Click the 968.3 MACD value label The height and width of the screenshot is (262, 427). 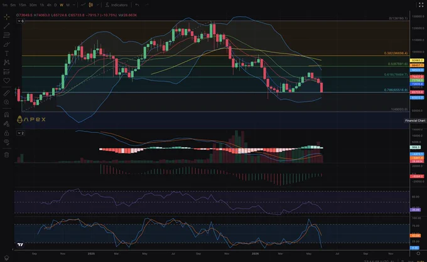[x=415, y=147]
